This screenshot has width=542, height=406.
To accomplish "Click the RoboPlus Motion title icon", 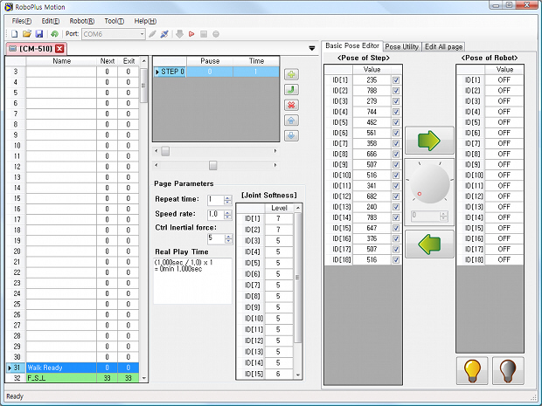I will point(8,7).
